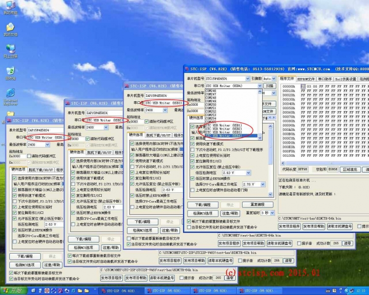Toggle 复位脚用作I/O口 in USB4 window
The height and width of the screenshot is (295, 369).
tap(192, 161)
